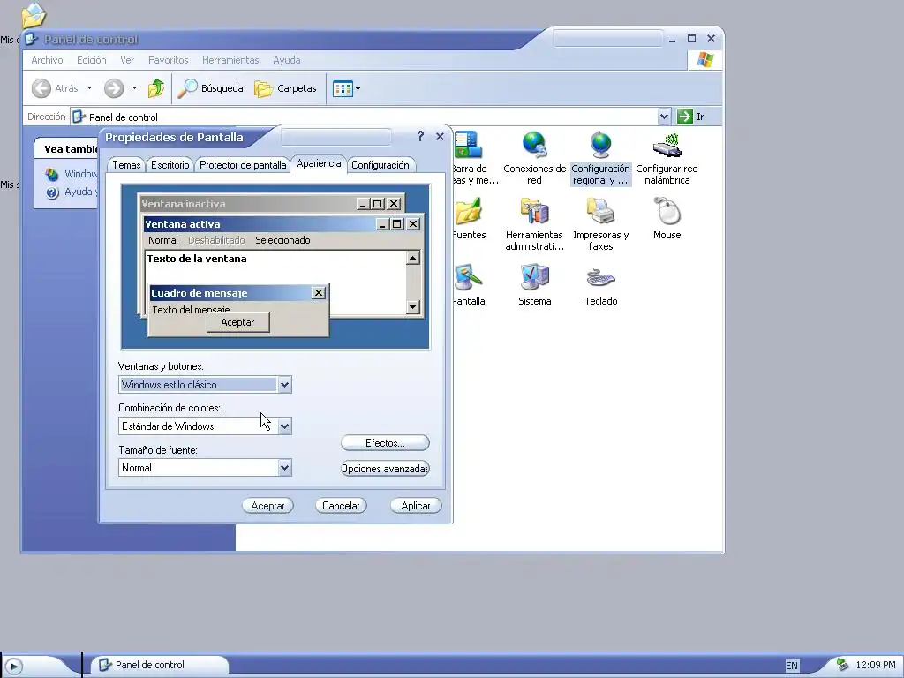The image size is (904, 678).
Task: Click the Atrás back arrow
Action: point(41,88)
